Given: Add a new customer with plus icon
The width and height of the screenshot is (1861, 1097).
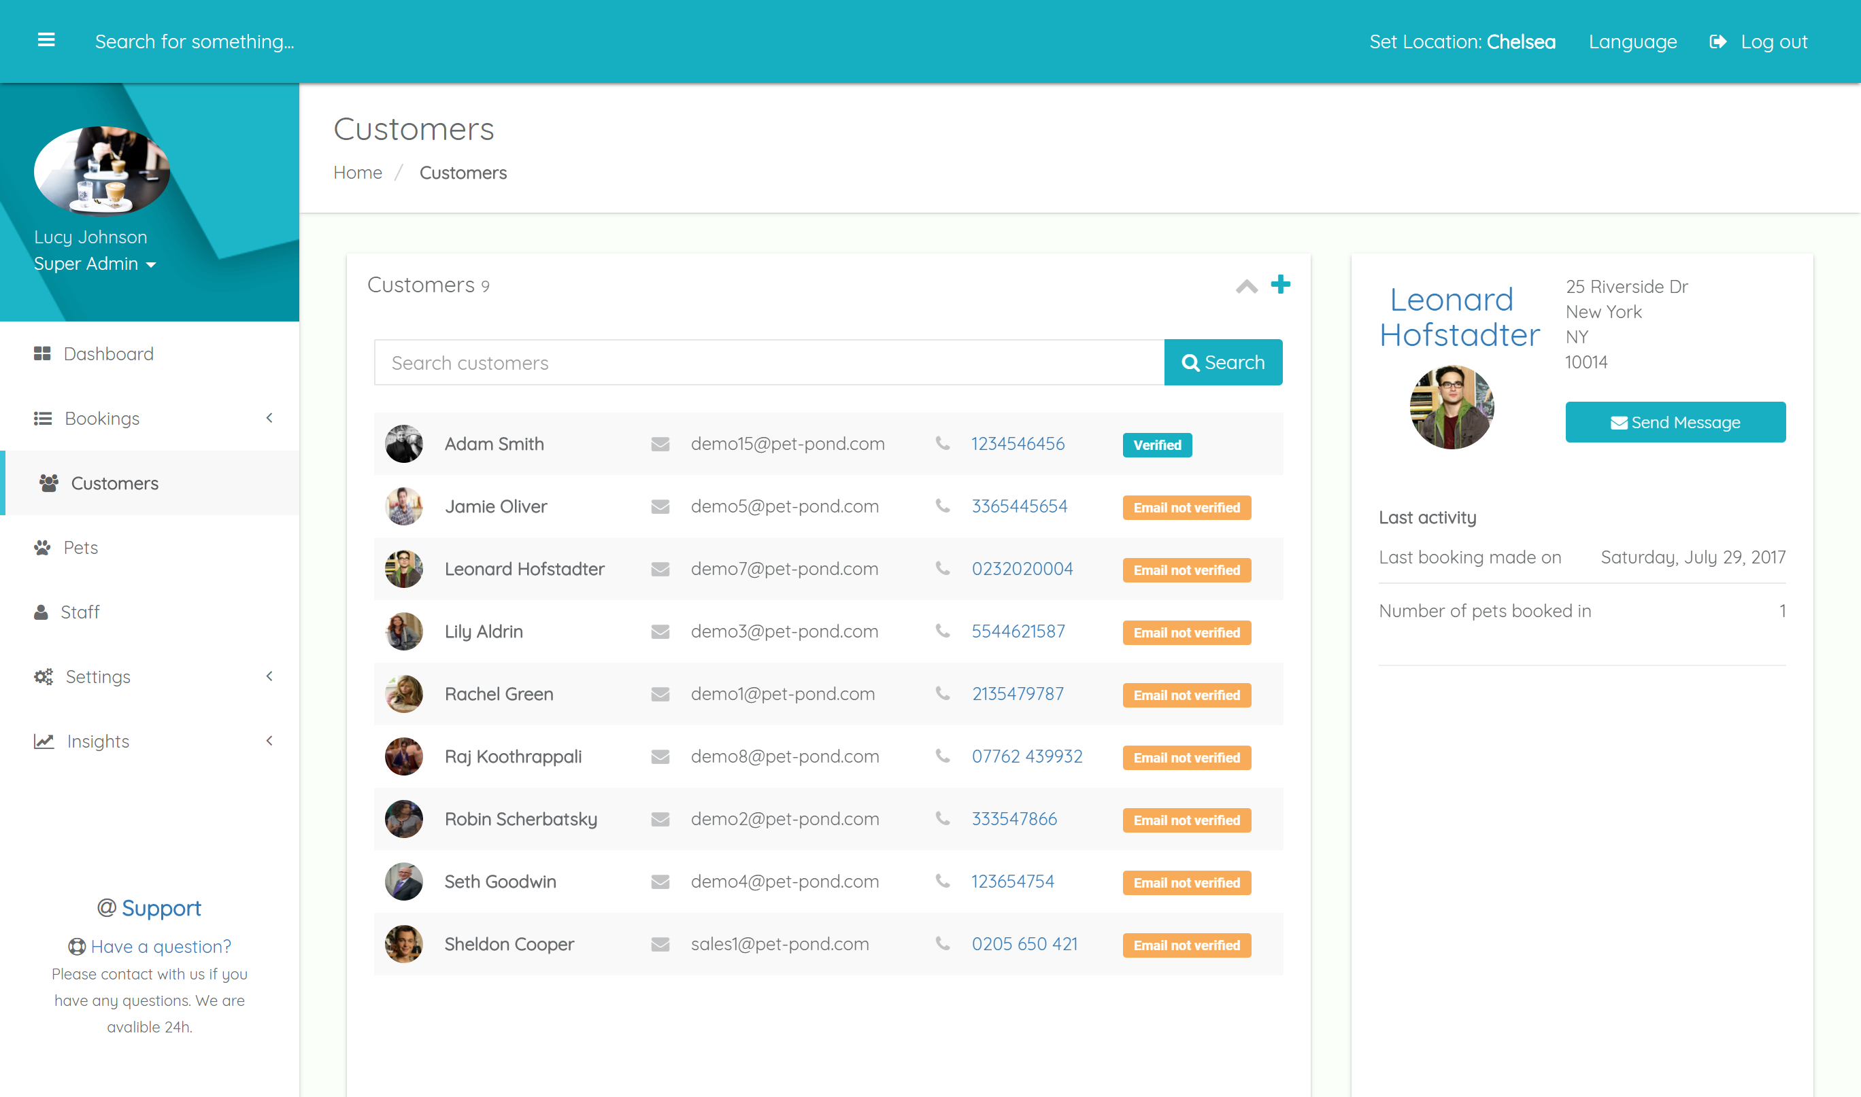Looking at the screenshot, I should [x=1280, y=284].
